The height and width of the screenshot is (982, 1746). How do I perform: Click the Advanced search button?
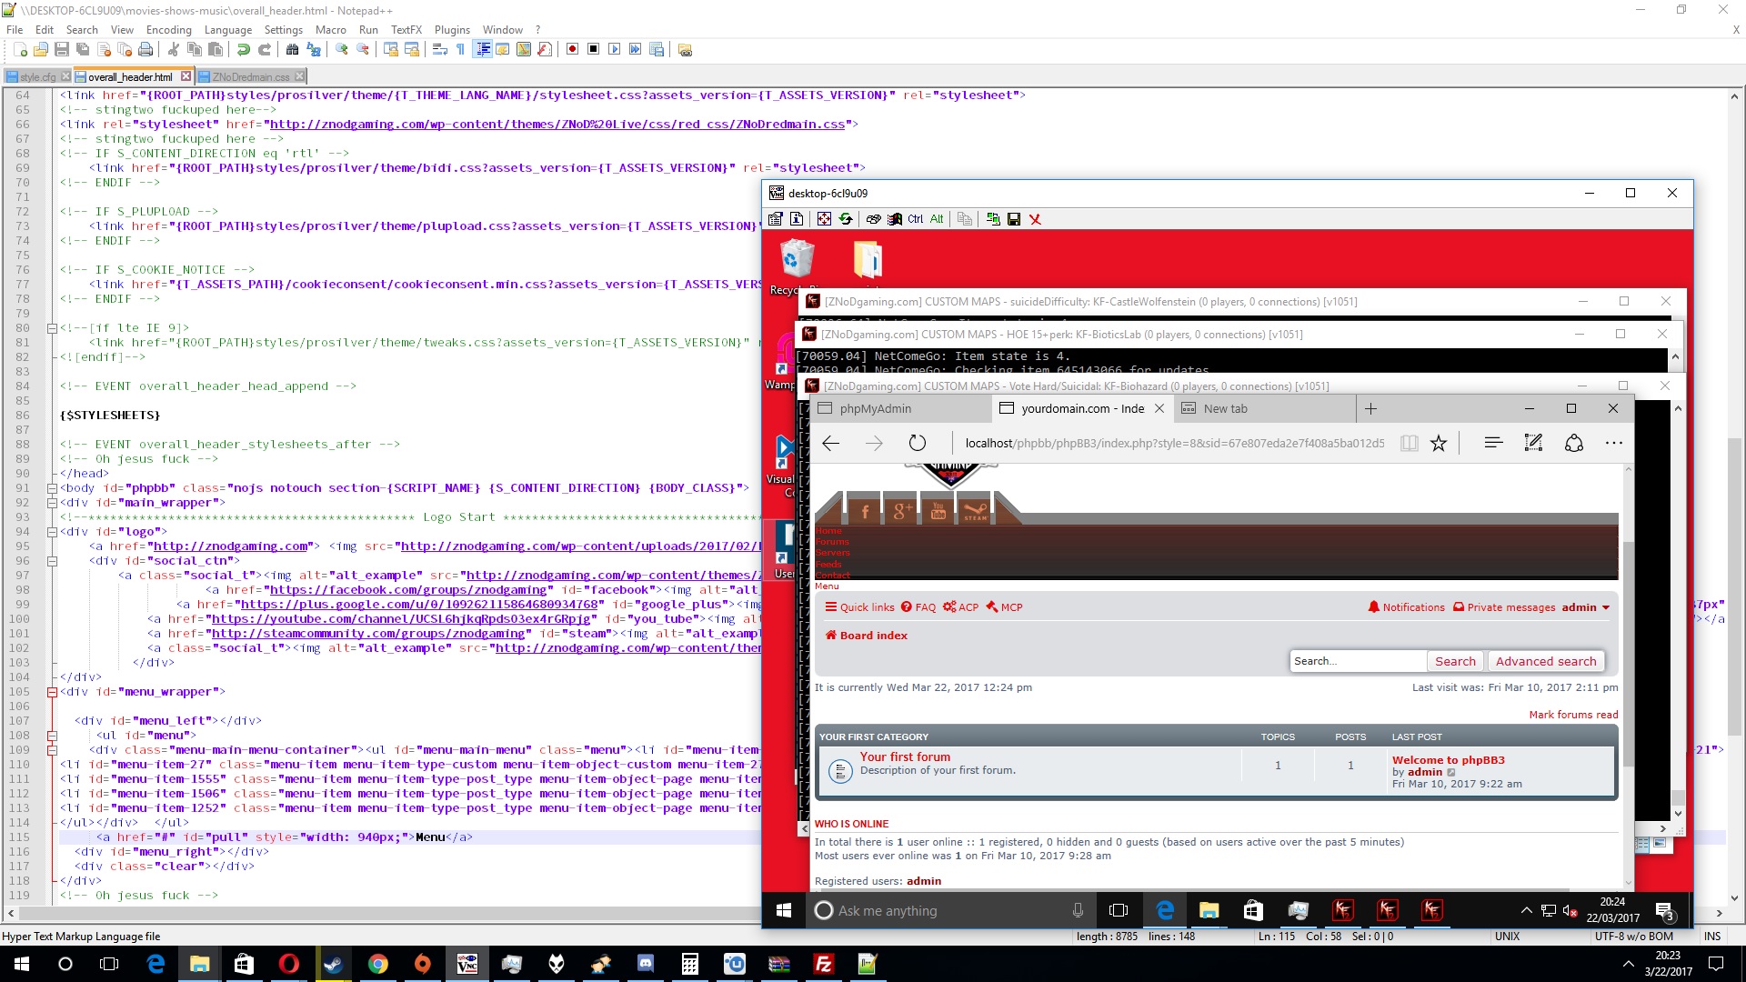click(1545, 661)
